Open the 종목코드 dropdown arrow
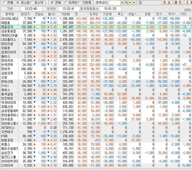 coord(122,3)
